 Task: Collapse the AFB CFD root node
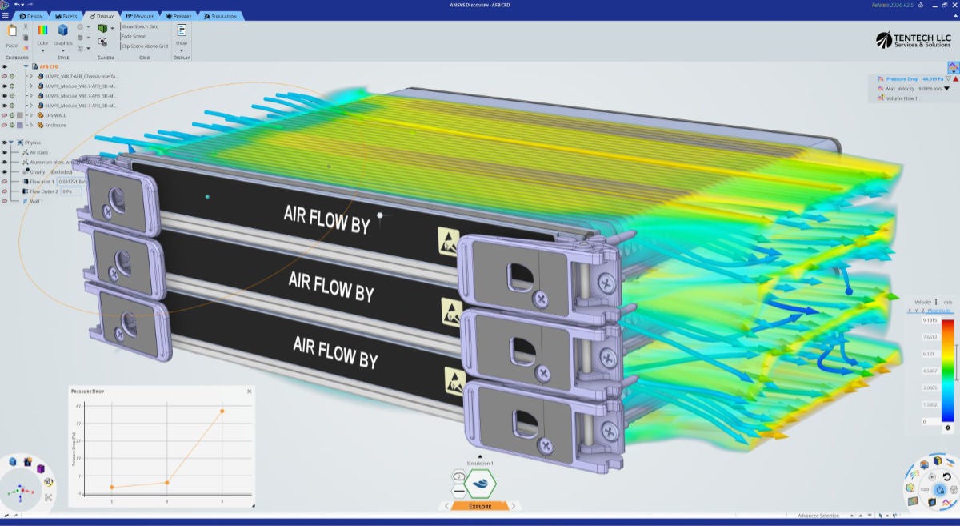tap(26, 66)
